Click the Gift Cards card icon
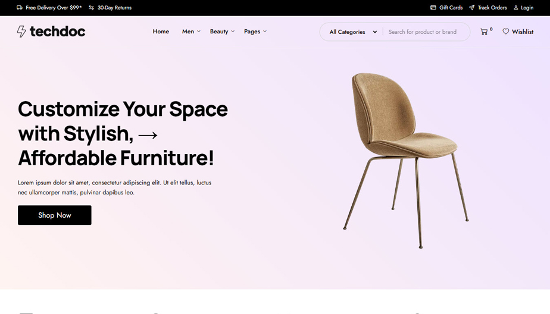The image size is (550, 314). tap(433, 7)
